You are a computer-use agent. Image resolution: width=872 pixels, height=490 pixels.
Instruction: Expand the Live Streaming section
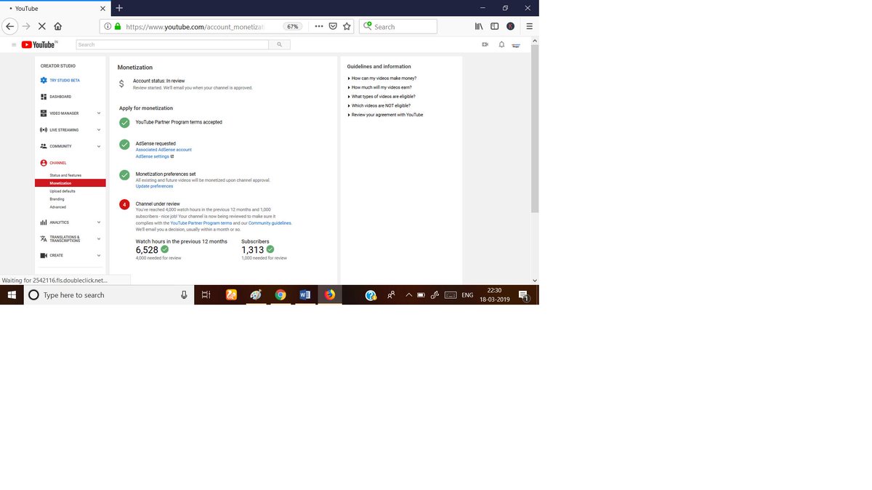point(99,130)
